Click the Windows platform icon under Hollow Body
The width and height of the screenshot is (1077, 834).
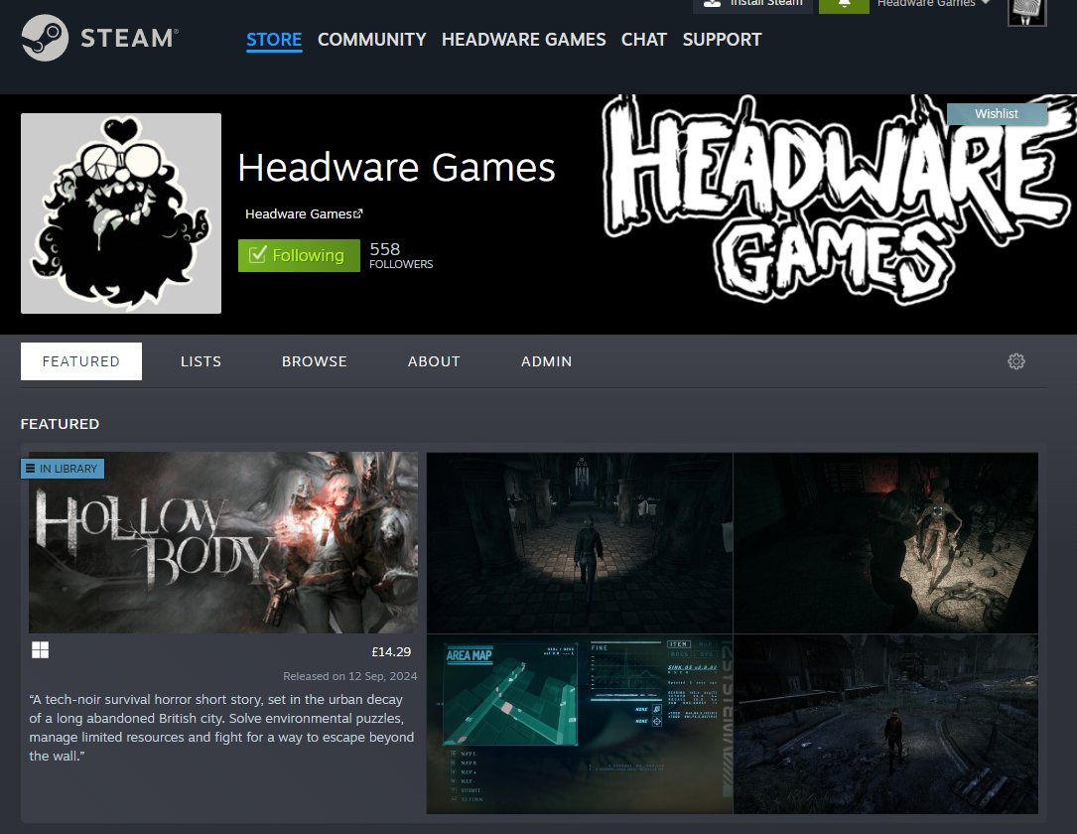coord(41,650)
